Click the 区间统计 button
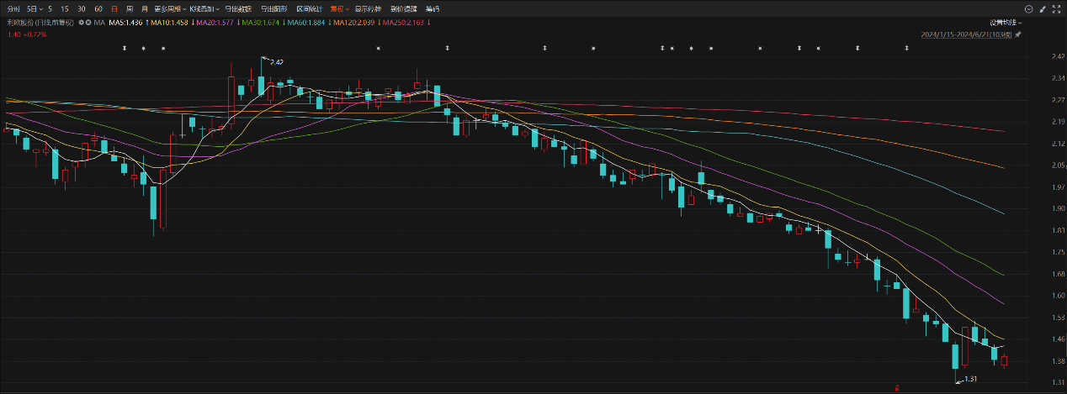Viewport: 1067px width, 394px height. (310, 8)
